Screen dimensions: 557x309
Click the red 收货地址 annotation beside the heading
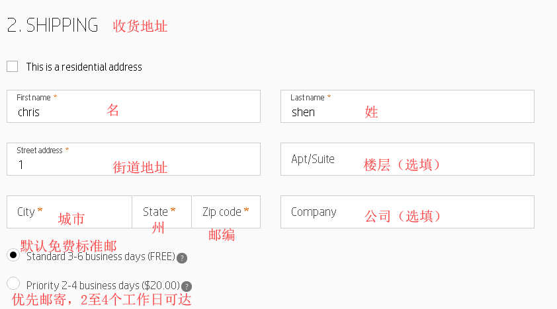[x=140, y=26]
